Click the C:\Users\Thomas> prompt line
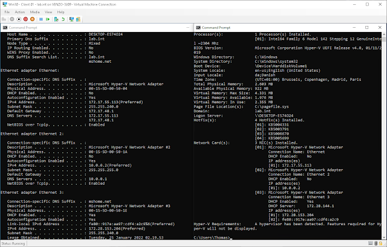387x247 pixels. click(x=212, y=237)
